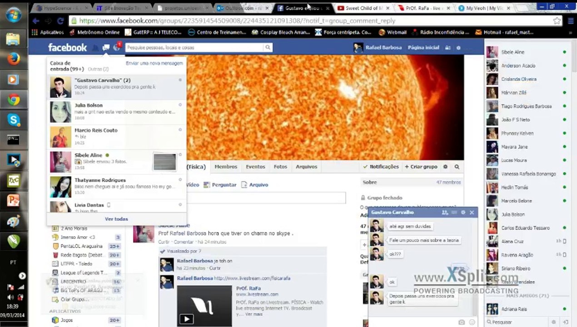
Task: Open the Metrônomo Online bookmark
Action: coord(95,32)
